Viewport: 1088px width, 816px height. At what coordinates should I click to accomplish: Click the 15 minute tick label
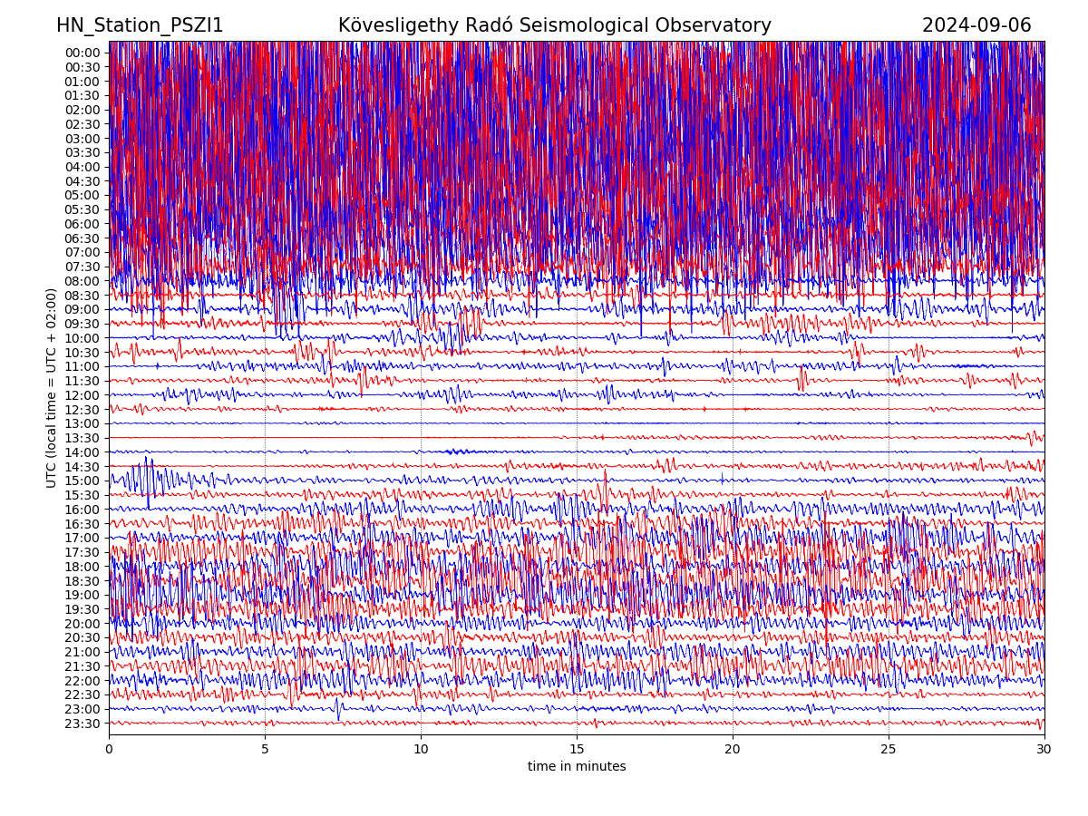pyautogui.click(x=577, y=750)
